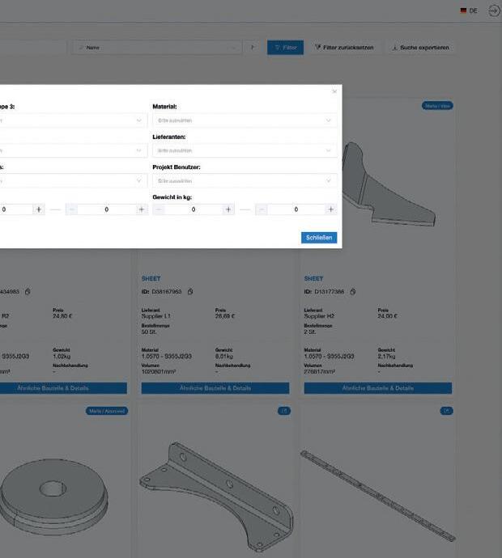Click 'Supplier H2' supplier text
The width and height of the screenshot is (502, 558).
319,316
